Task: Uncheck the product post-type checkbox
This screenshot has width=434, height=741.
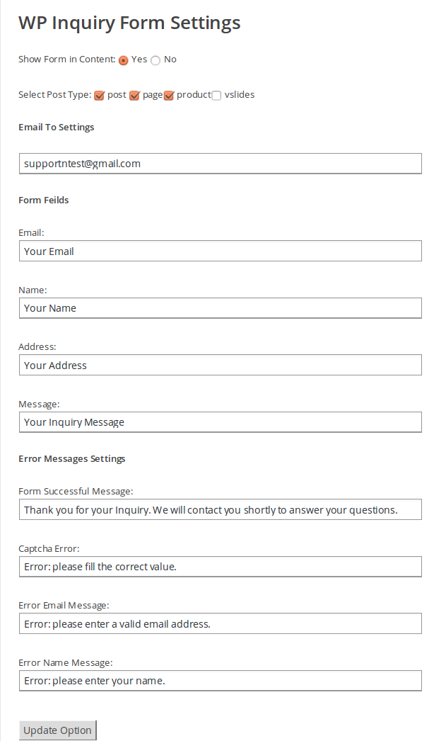Action: (x=169, y=96)
